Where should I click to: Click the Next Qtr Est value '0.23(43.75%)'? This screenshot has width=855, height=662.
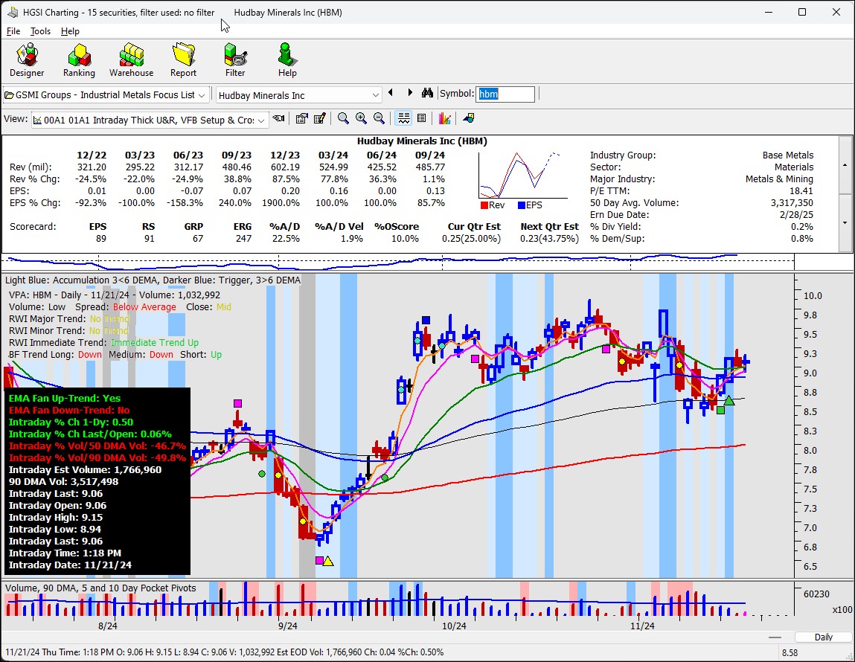pyautogui.click(x=550, y=239)
